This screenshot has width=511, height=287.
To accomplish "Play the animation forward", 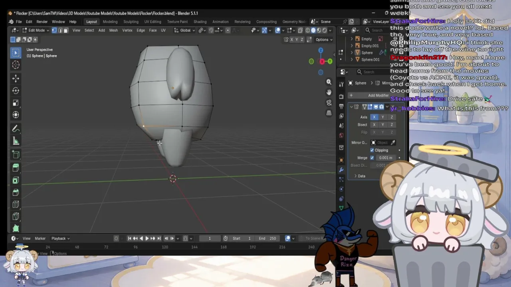I will (147, 238).
